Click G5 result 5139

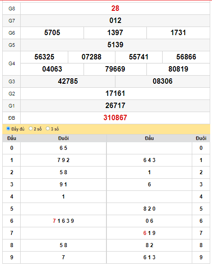pos(115,45)
